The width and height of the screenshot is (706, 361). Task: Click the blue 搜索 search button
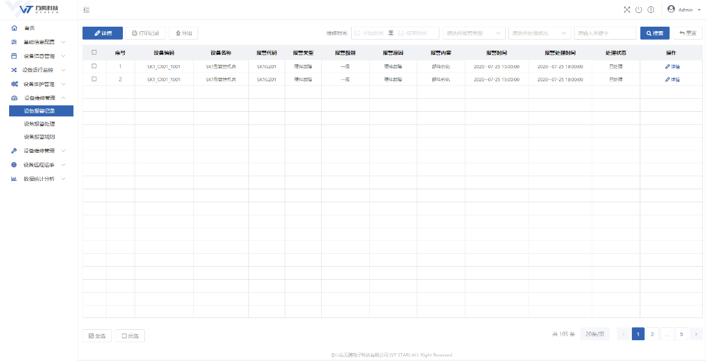(x=654, y=33)
